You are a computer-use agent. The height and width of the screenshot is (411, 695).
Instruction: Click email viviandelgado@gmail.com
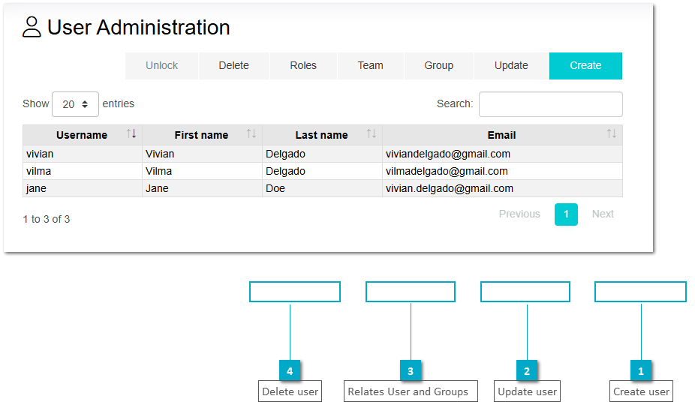point(447,154)
